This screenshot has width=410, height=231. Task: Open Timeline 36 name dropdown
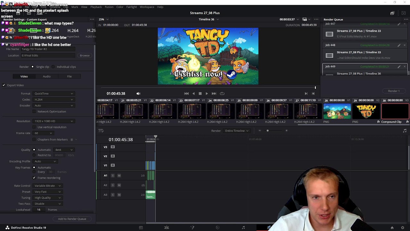pyautogui.click(x=209, y=19)
